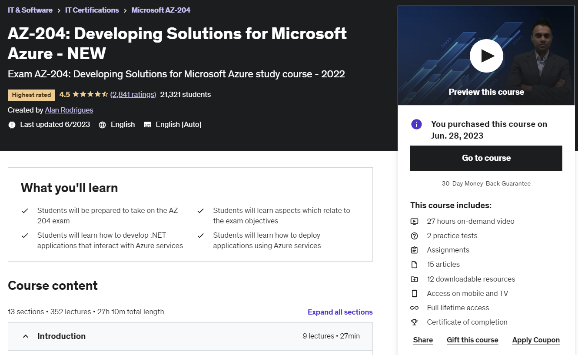Image resolution: width=578 pixels, height=355 pixels.
Task: Click the certificate trophy icon
Action: [x=414, y=322]
